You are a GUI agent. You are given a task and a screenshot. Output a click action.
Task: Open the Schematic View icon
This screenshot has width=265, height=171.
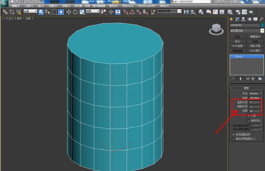pyautogui.click(x=222, y=12)
